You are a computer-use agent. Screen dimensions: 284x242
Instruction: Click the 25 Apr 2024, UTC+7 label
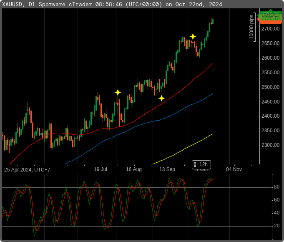click(27, 169)
